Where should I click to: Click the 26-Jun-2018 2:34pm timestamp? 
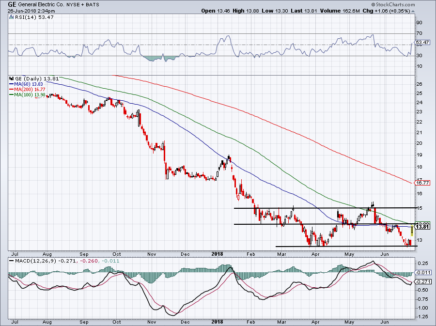[31, 11]
